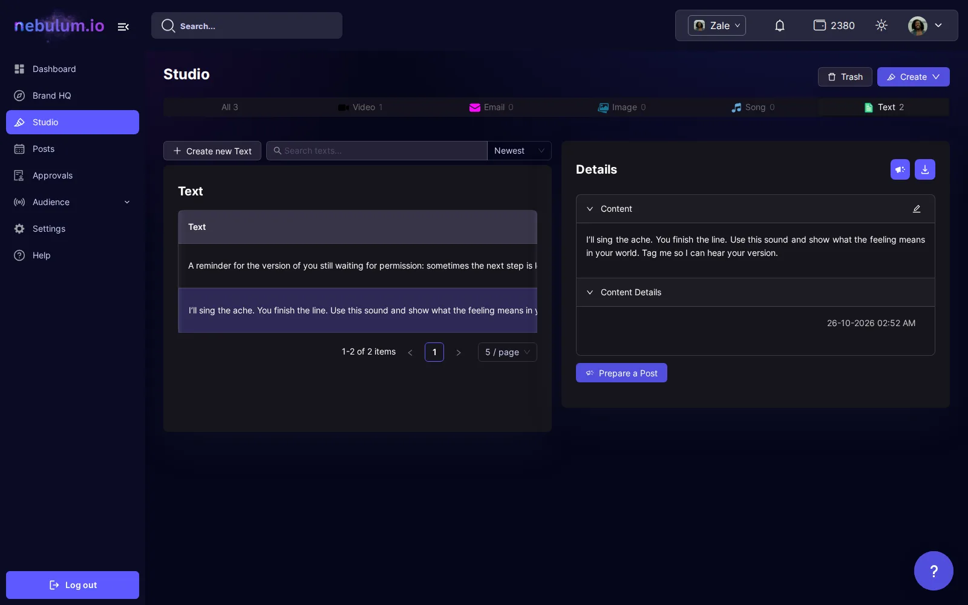Image resolution: width=968 pixels, height=605 pixels.
Task: Select the 'A reminder for the version' text row
Action: click(x=358, y=266)
